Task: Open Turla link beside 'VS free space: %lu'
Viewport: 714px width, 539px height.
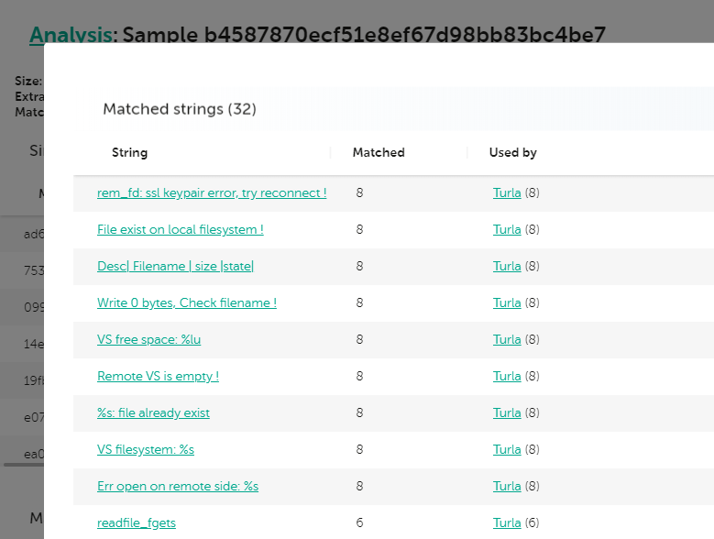Action: pos(507,340)
